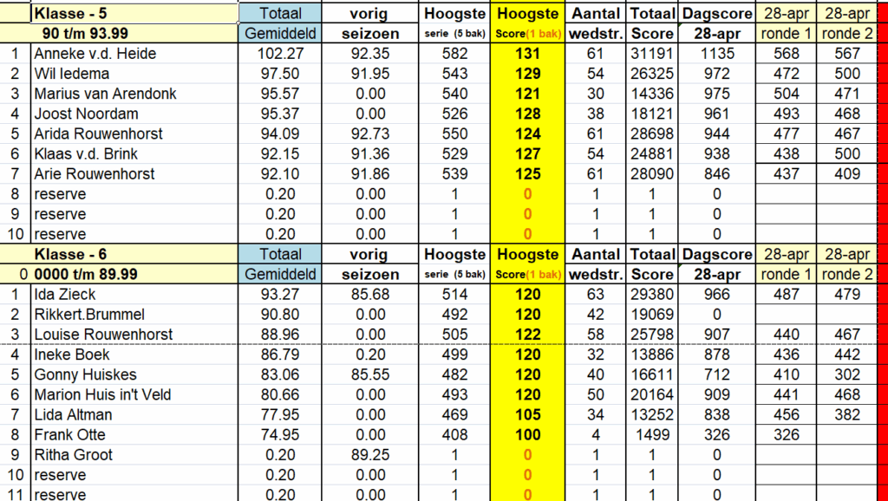Click the yellow highest score cell 128
The image size is (888, 501).
click(528, 114)
